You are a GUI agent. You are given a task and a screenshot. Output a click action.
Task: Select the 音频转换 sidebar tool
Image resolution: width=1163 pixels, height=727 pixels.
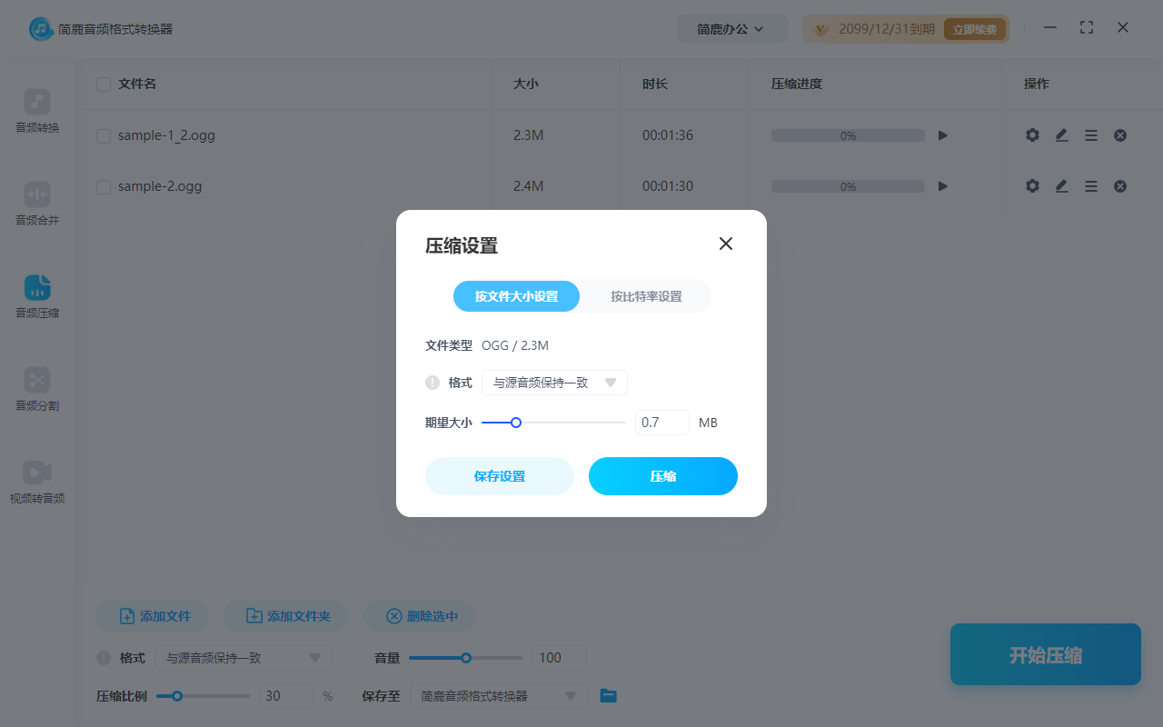pyautogui.click(x=36, y=109)
